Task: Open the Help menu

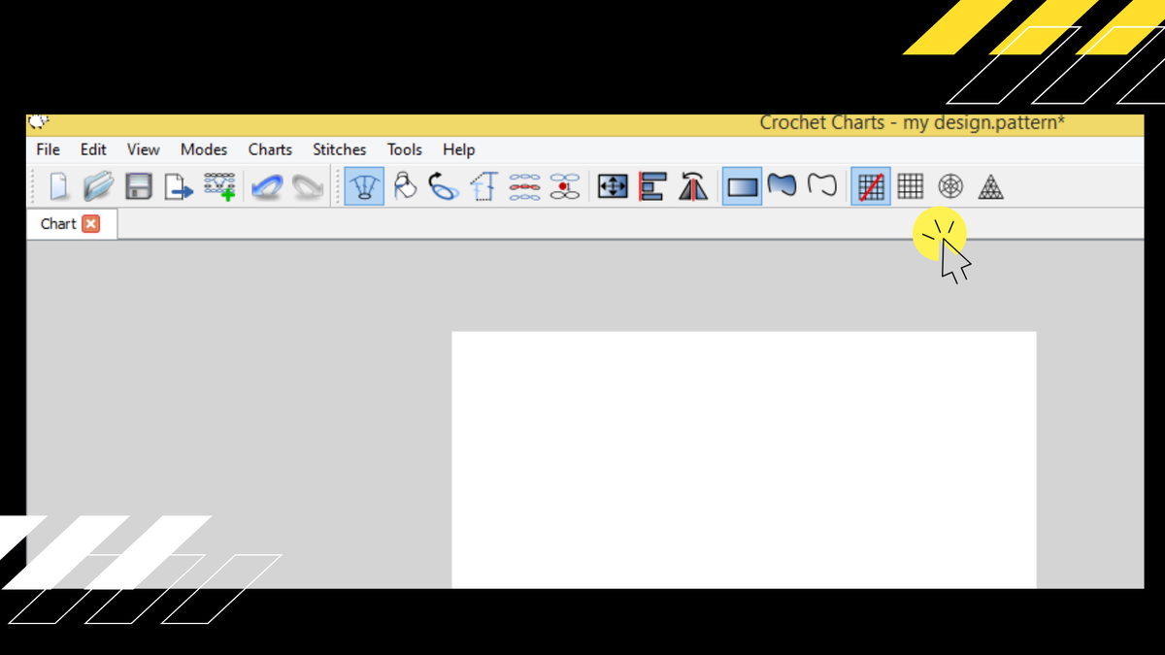Action: [458, 149]
